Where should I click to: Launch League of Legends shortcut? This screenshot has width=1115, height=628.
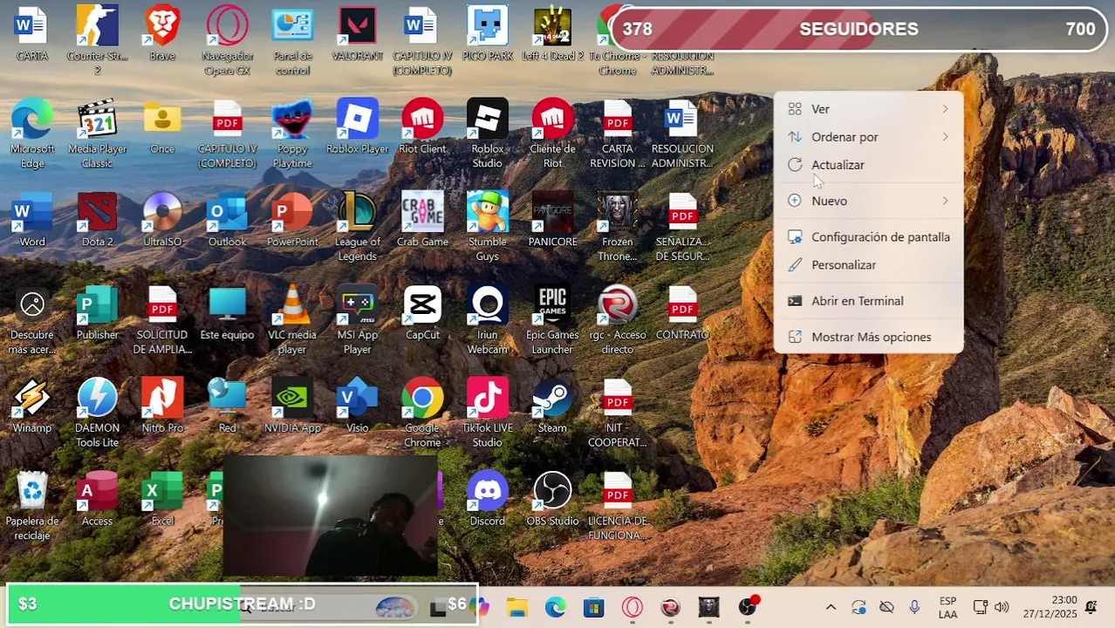pyautogui.click(x=357, y=227)
